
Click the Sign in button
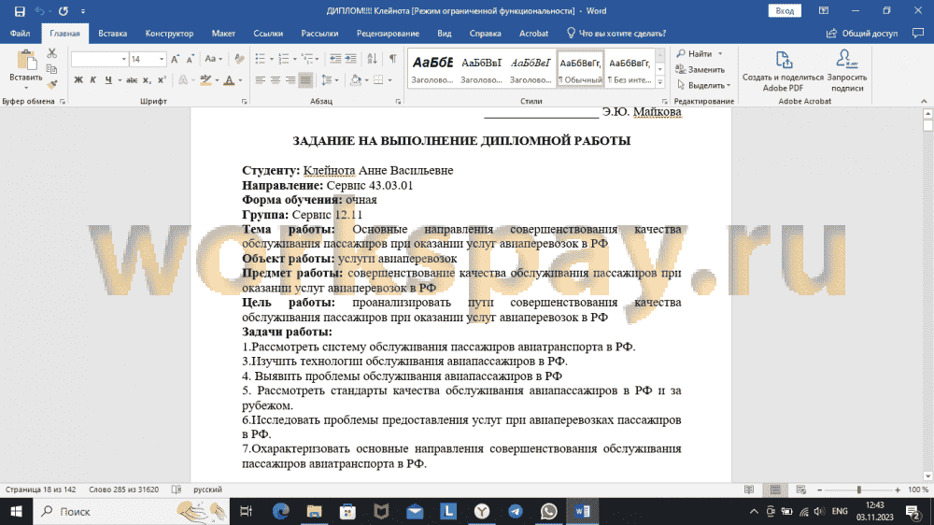pyautogui.click(x=785, y=10)
